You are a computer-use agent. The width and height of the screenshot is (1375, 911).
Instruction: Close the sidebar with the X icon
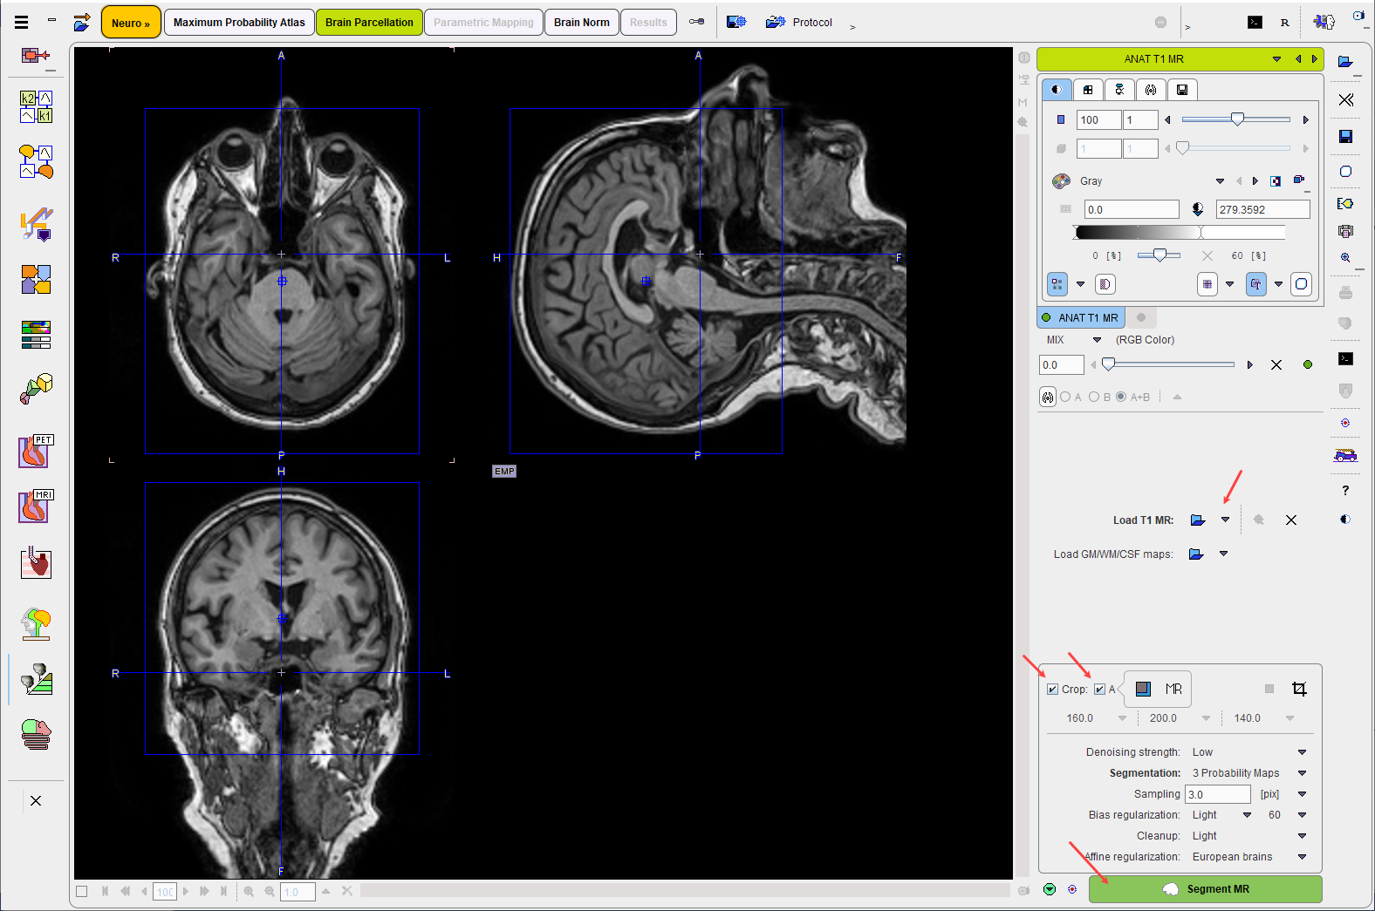(36, 800)
